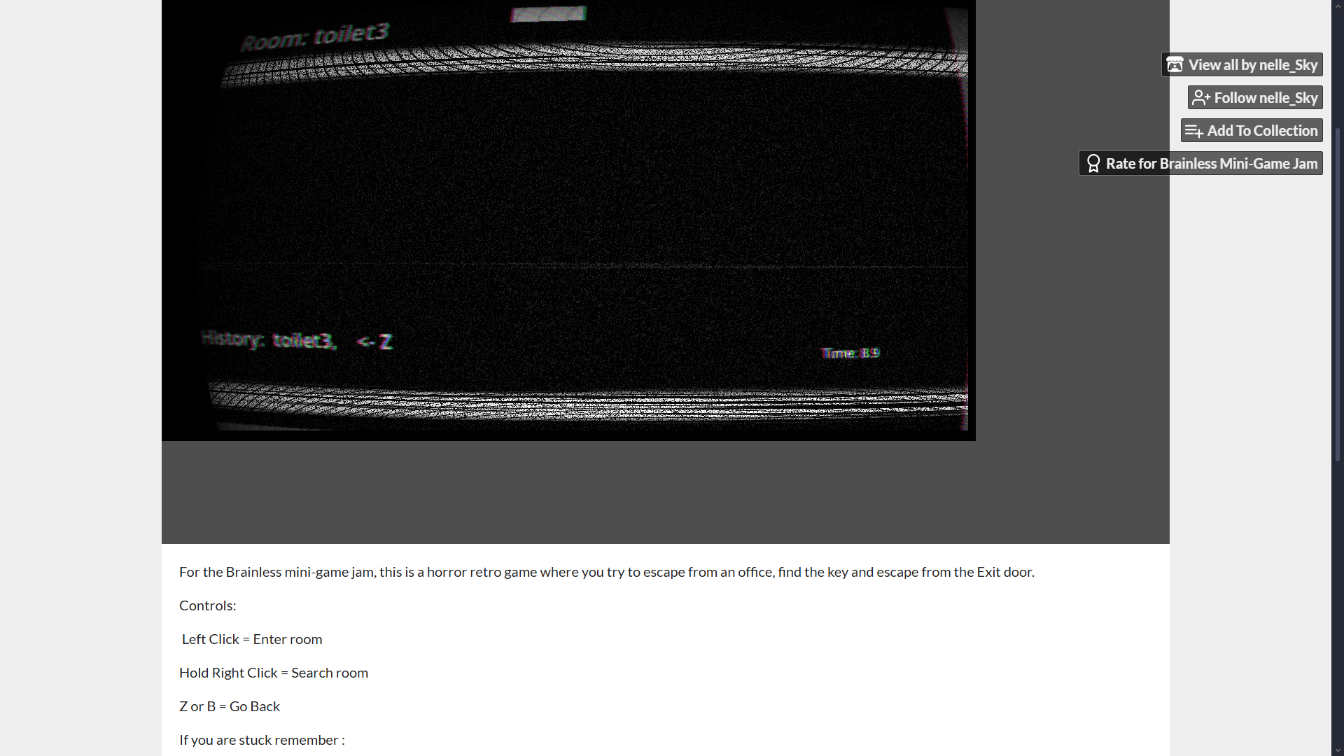Click the '<- Z' back indicator in game
This screenshot has width=1344, height=756.
[x=375, y=342]
